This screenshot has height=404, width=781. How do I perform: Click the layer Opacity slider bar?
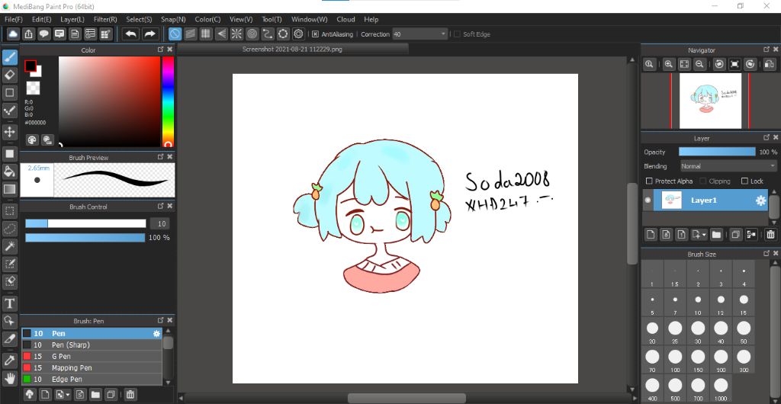(717, 152)
